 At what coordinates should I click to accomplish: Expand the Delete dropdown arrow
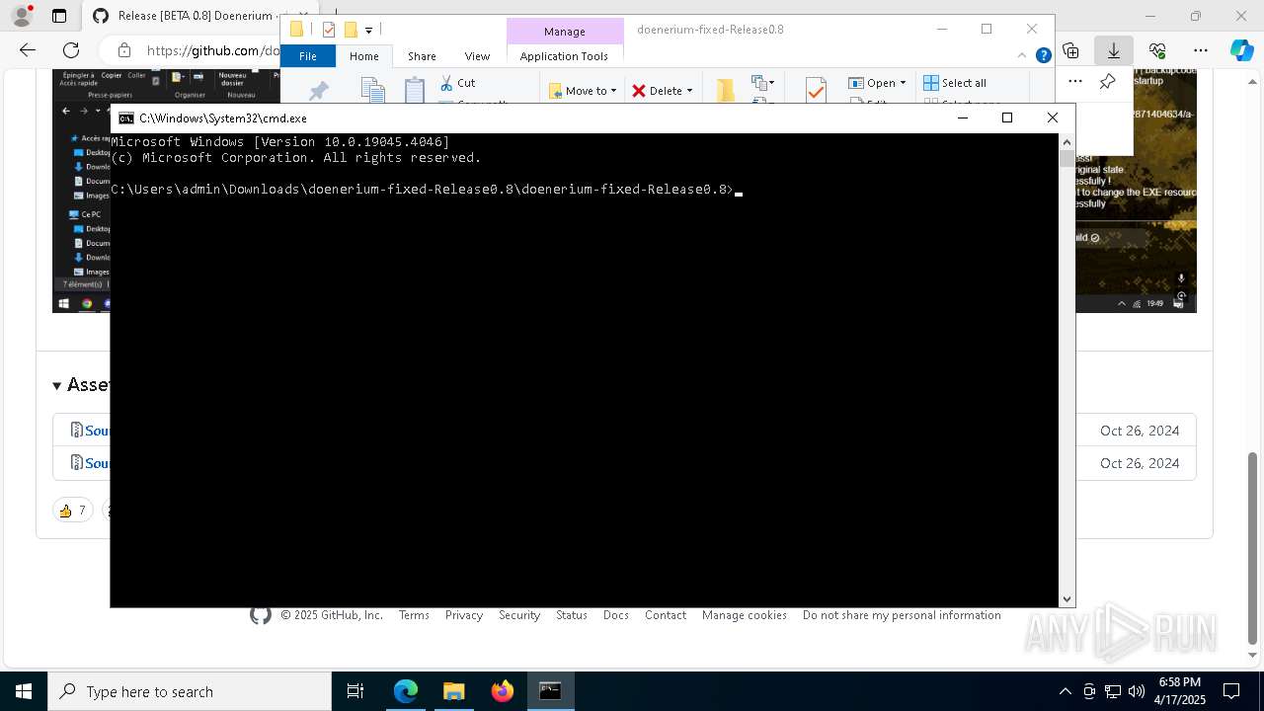689,91
